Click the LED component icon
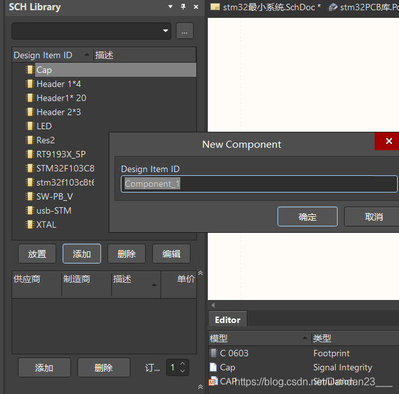 [x=30, y=126]
